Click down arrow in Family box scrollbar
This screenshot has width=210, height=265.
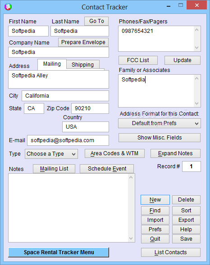pos(196,103)
